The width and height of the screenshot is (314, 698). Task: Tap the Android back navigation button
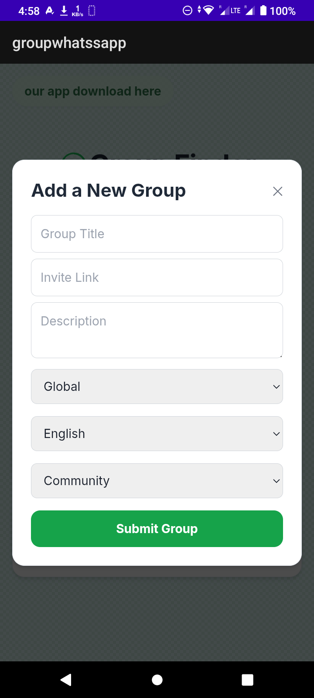coord(66,680)
